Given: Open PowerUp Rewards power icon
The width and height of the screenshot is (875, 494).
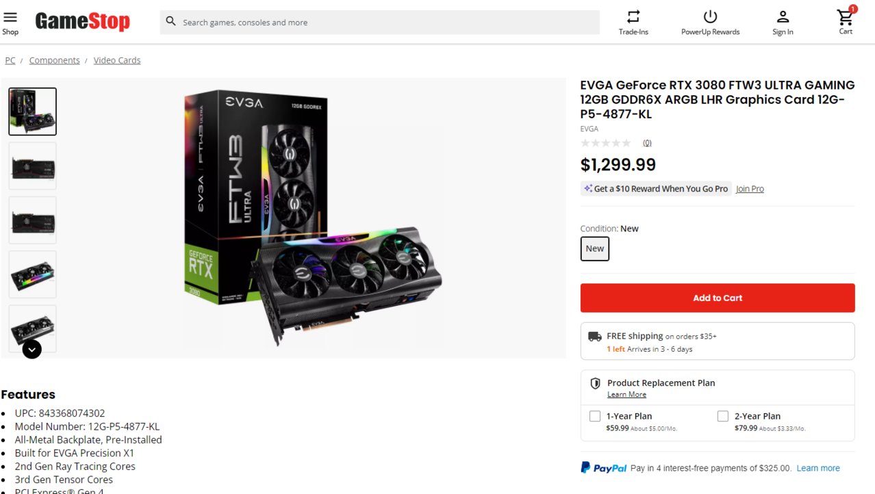Looking at the screenshot, I should pos(710,16).
